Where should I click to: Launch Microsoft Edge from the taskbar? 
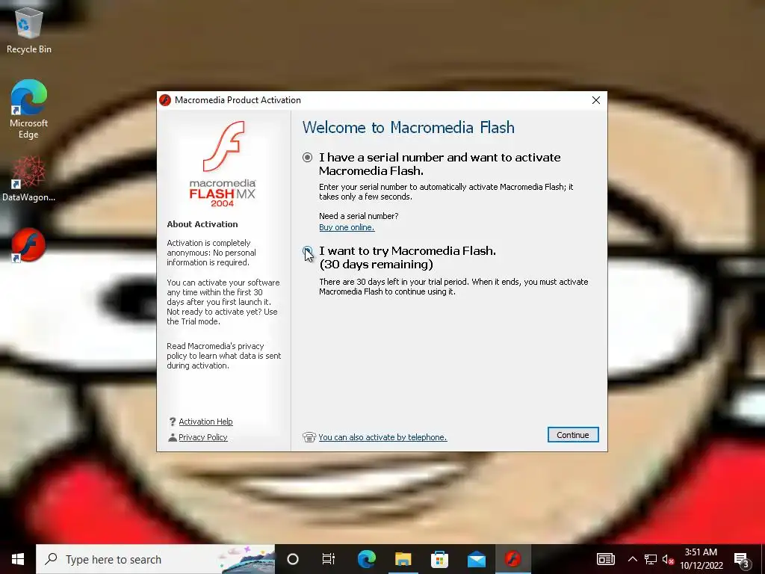[x=366, y=559]
